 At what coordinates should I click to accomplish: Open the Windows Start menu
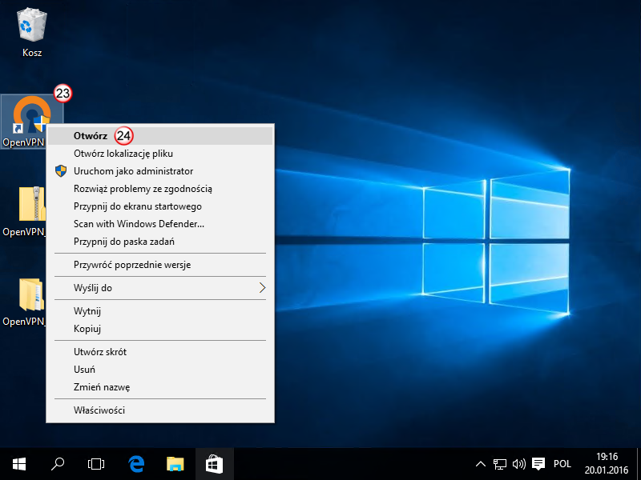tap(19, 464)
